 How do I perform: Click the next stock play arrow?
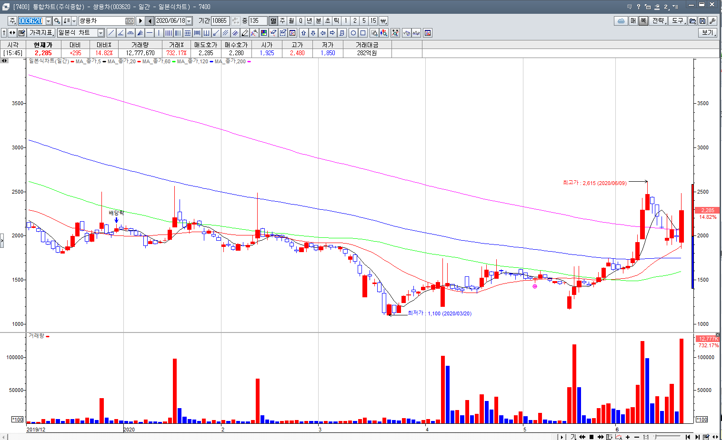[x=140, y=21]
